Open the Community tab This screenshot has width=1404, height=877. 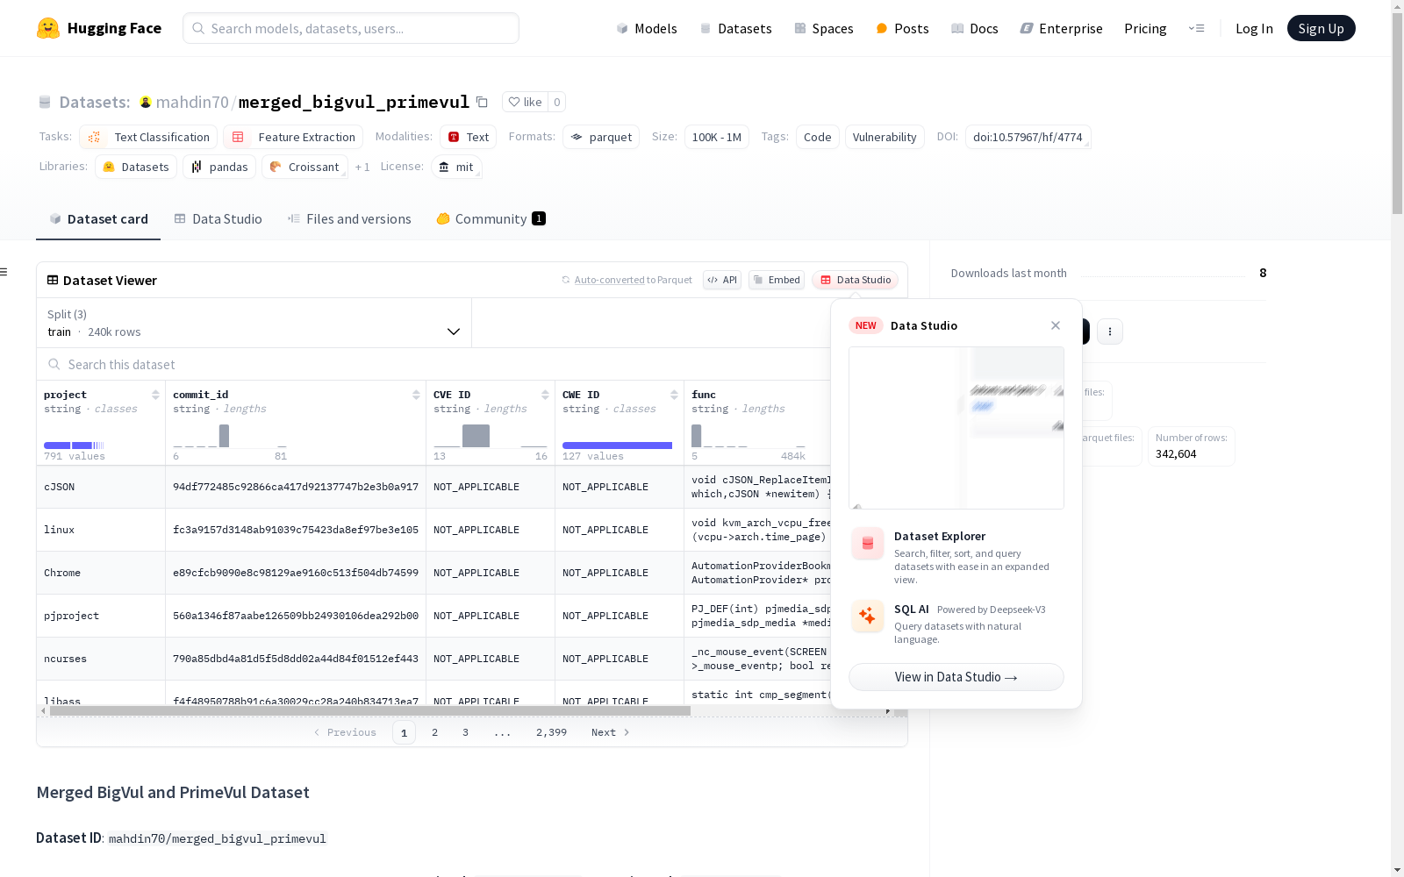click(x=491, y=219)
